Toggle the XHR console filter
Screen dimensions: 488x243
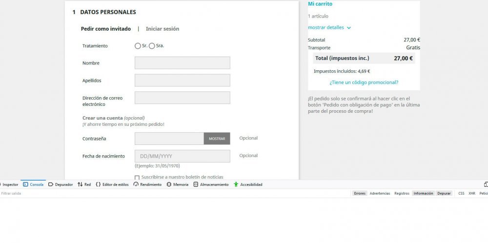point(472,194)
